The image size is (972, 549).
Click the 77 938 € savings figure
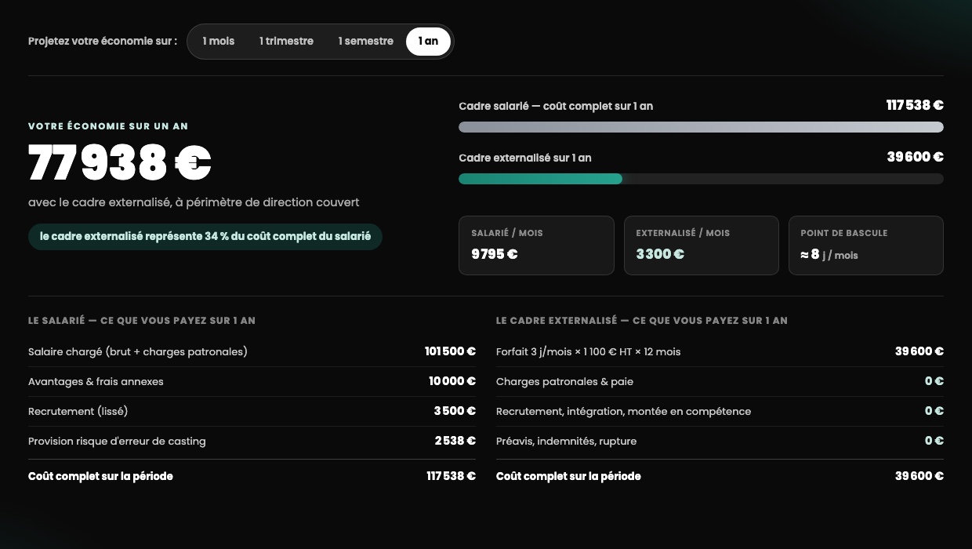coord(120,163)
